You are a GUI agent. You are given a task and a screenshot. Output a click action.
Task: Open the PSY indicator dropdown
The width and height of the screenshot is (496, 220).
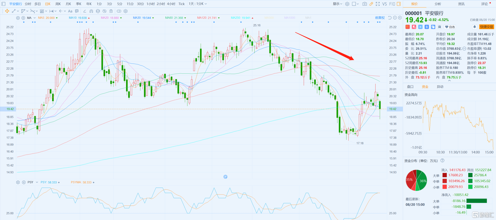[37, 182]
